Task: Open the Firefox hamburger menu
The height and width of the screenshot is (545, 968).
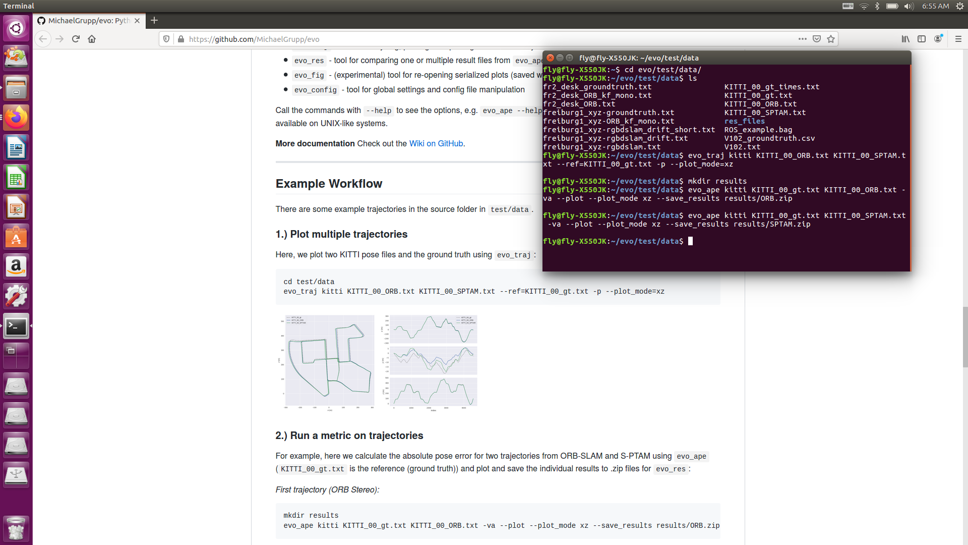Action: [x=959, y=39]
